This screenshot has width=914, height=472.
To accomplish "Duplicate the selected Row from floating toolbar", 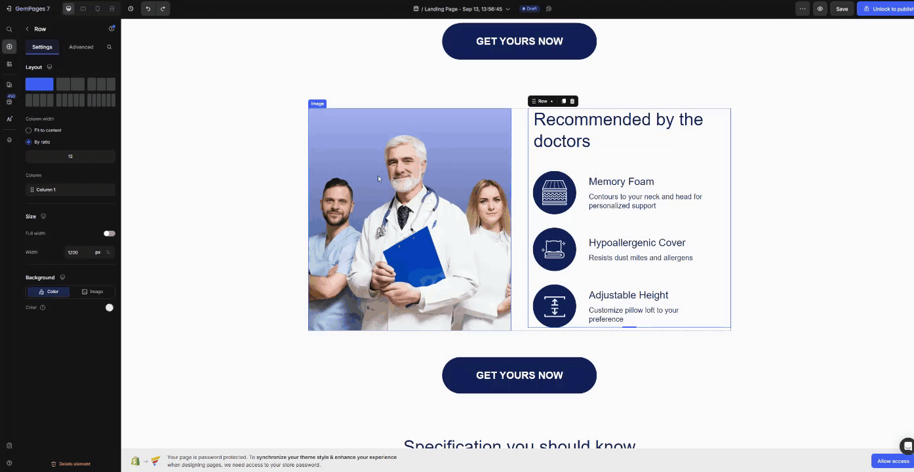I will 563,101.
